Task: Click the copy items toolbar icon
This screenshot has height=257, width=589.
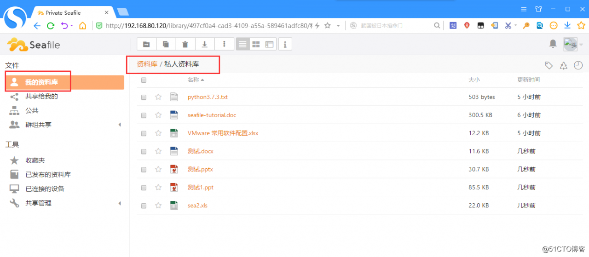Action: tap(166, 44)
